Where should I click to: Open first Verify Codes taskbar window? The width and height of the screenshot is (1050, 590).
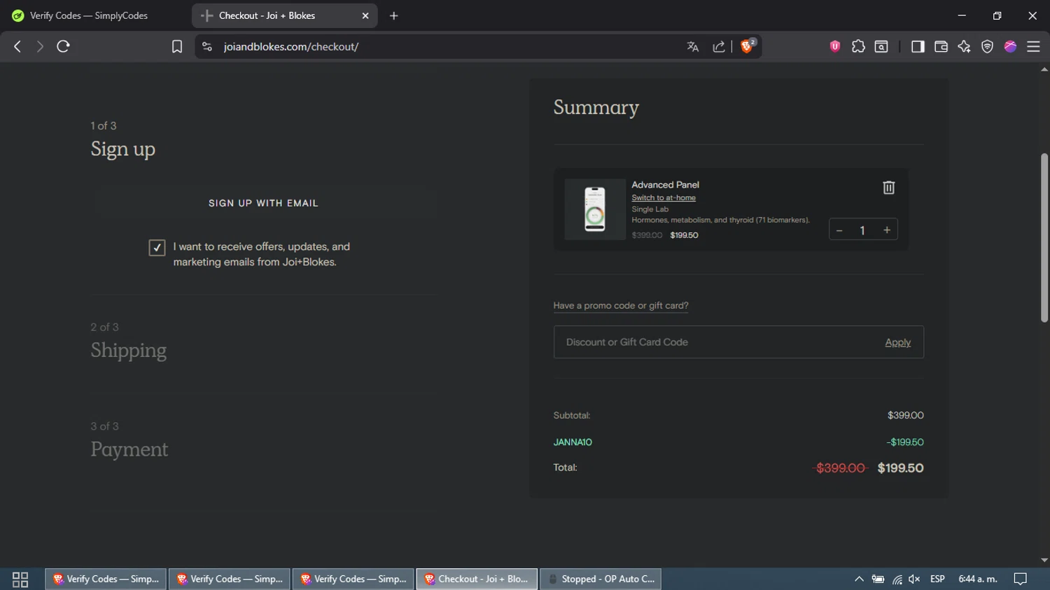[106, 579]
